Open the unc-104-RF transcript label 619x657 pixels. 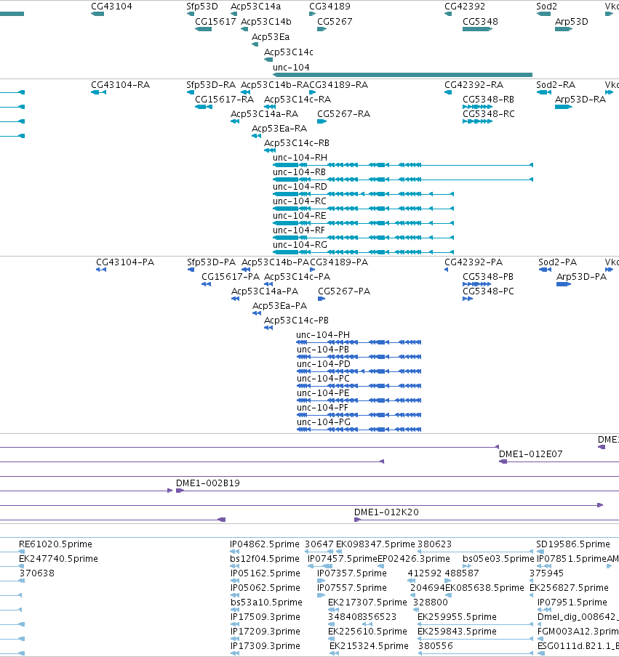299,230
